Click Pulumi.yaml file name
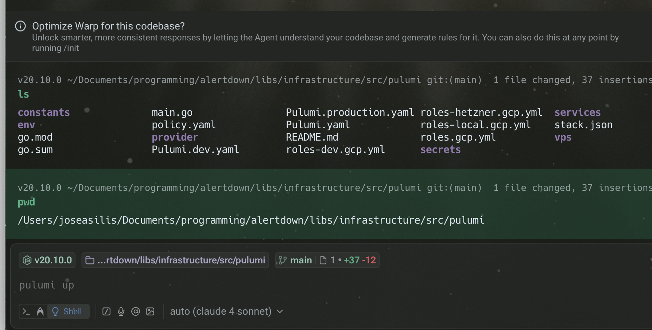The image size is (652, 330). pyautogui.click(x=318, y=125)
